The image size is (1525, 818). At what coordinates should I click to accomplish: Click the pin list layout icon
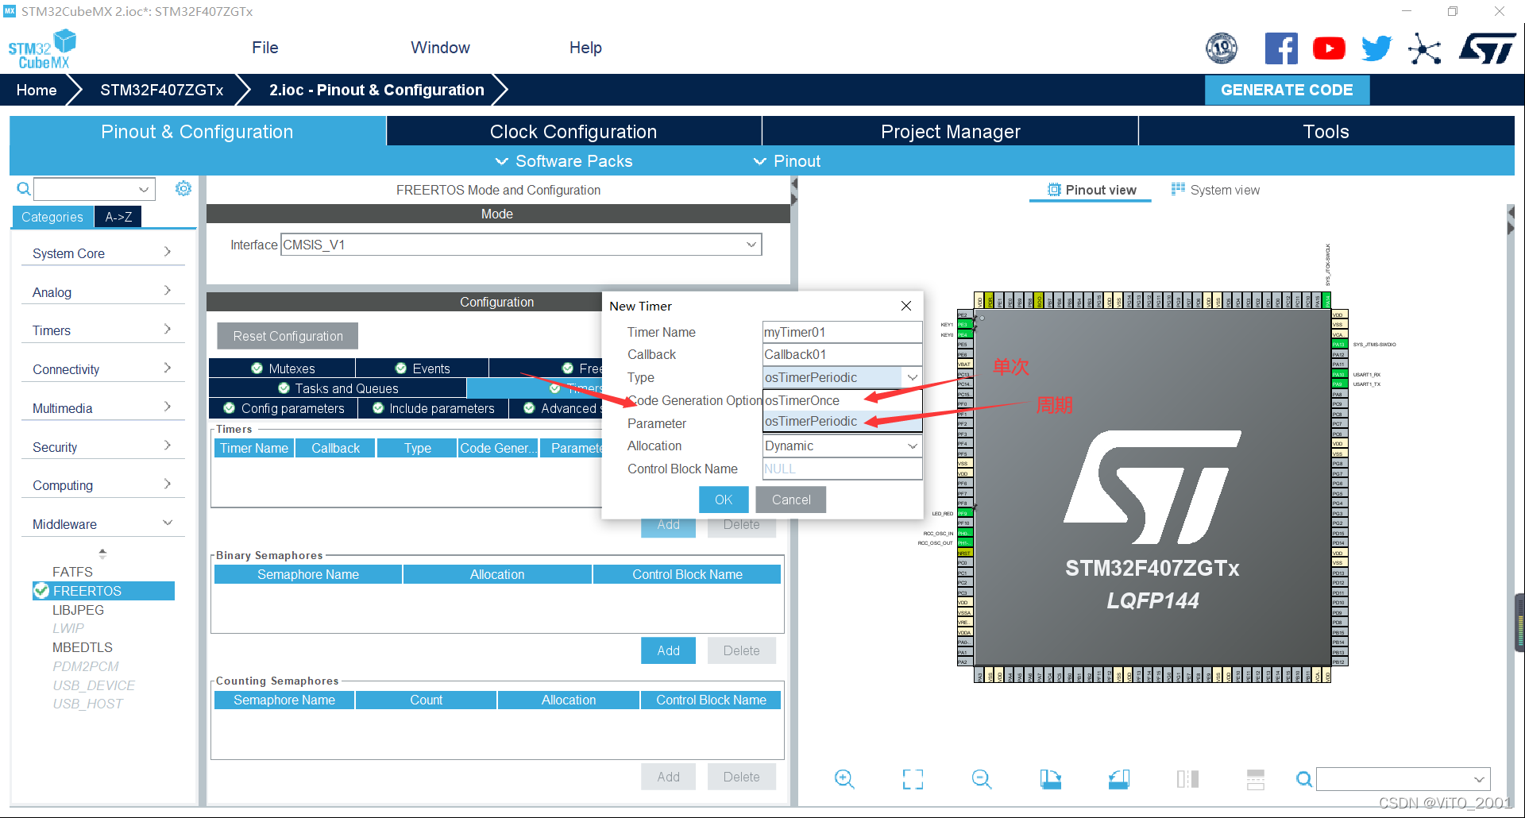pyautogui.click(x=1256, y=779)
